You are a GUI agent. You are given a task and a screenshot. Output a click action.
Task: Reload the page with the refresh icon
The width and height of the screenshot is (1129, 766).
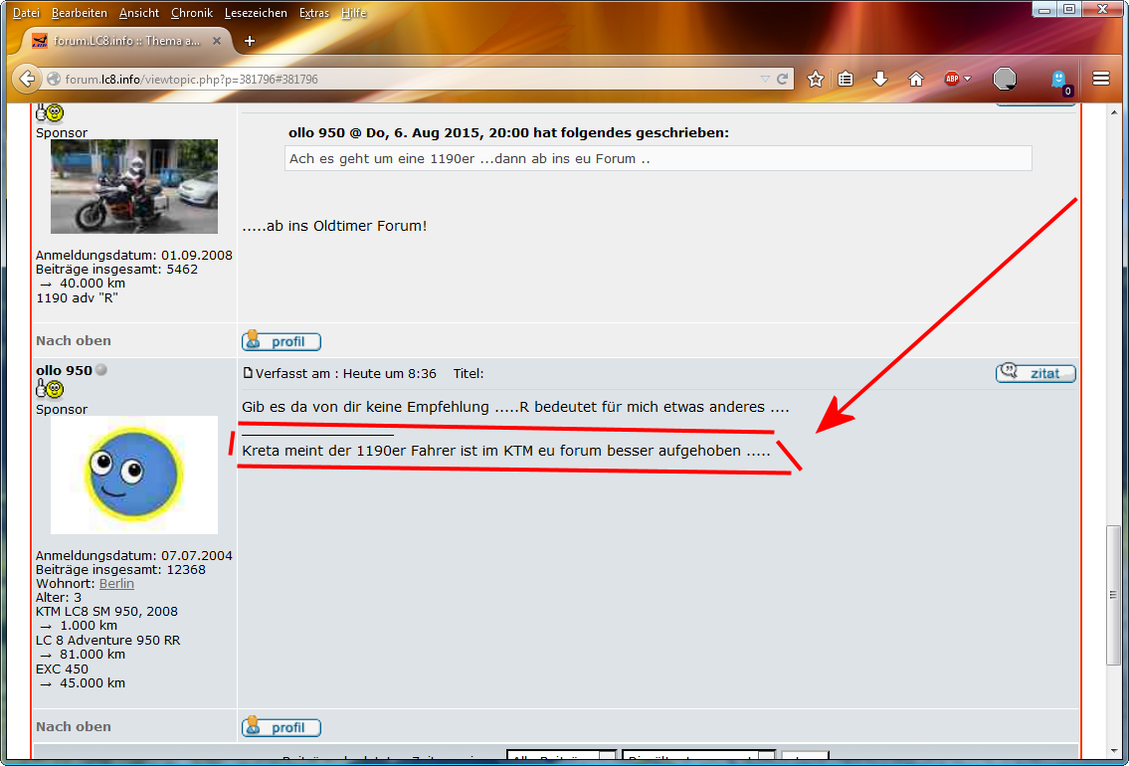pos(783,79)
